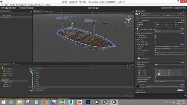This screenshot has height=105, width=187.
Task: Toggle Mesh Renderer enabled checkbox
Action: tap(140, 34)
